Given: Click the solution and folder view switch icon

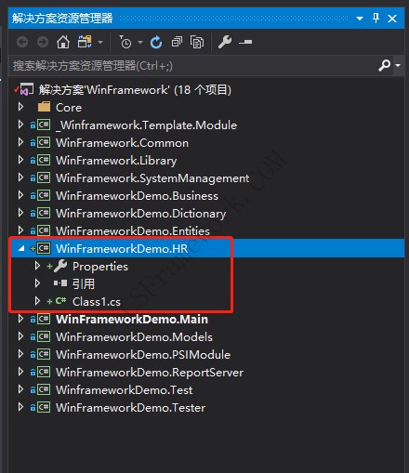Looking at the screenshot, I should click(x=85, y=42).
